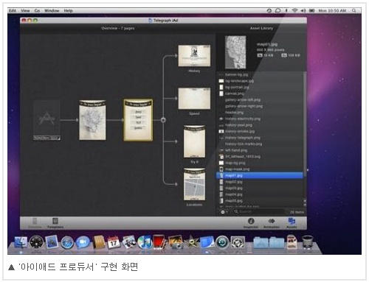This screenshot has width=369, height=282.
Task: Toggle the Assets panel from the toolbar
Action: pyautogui.click(x=292, y=223)
